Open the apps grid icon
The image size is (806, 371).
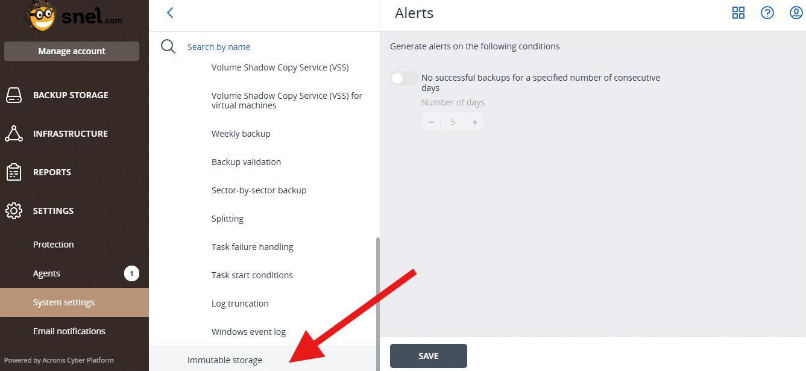click(738, 13)
